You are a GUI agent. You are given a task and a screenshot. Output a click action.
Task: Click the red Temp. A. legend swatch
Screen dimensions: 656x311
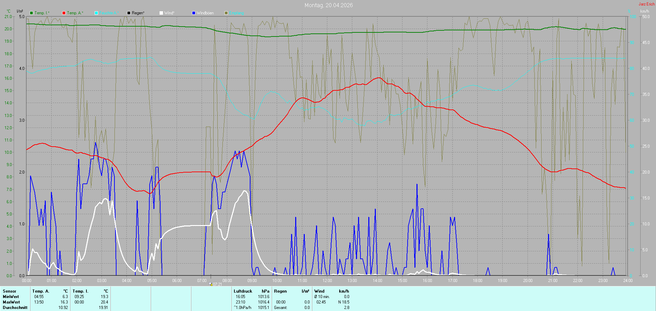(64, 13)
